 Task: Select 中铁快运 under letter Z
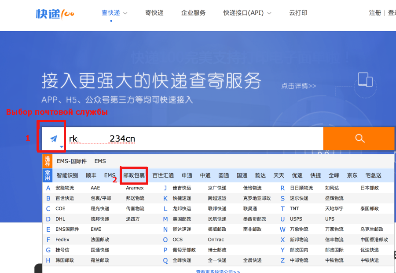(370, 260)
